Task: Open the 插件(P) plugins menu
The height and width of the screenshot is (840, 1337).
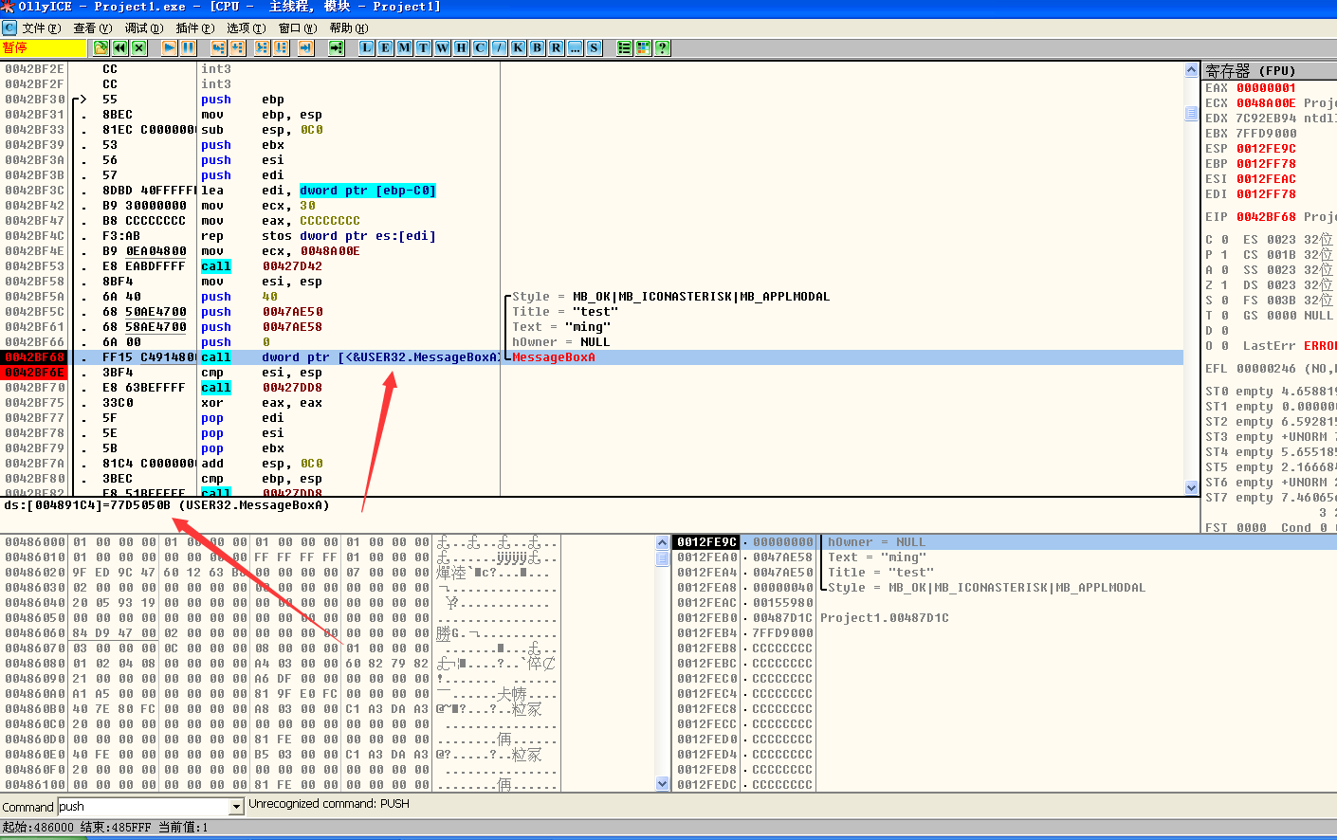Action: click(x=194, y=28)
